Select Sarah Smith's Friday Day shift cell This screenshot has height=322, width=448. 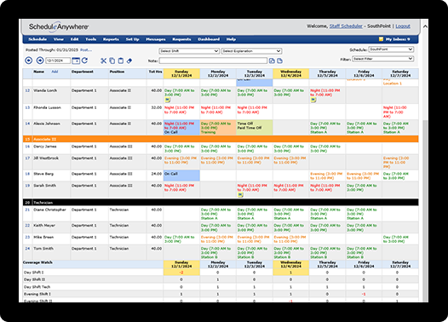pos(364,189)
